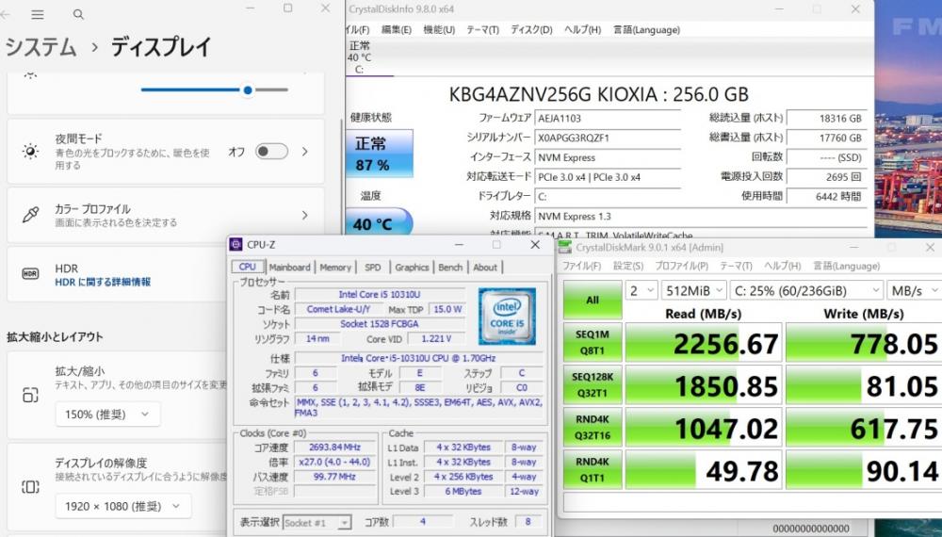Toggle the 夜間モード switch
This screenshot has height=537, width=942.
click(x=271, y=152)
